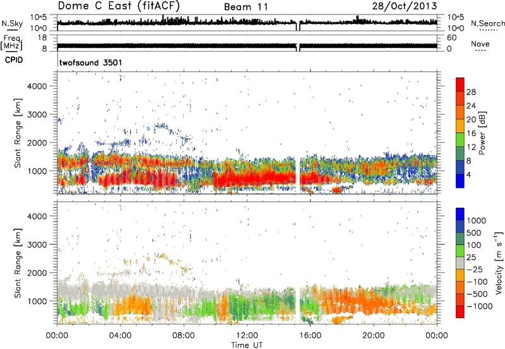Select the "twofsound 3501" control program text
505x349 pixels.
coord(91,62)
